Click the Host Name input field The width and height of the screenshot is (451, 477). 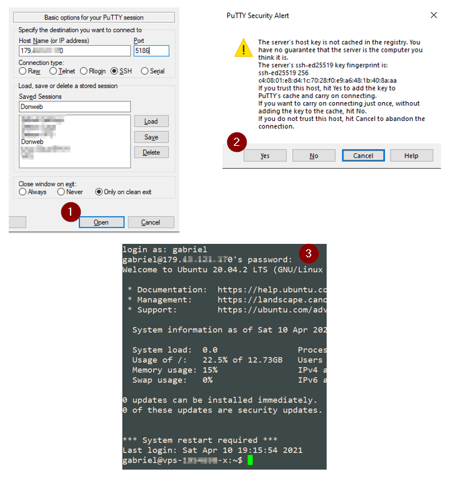click(75, 51)
